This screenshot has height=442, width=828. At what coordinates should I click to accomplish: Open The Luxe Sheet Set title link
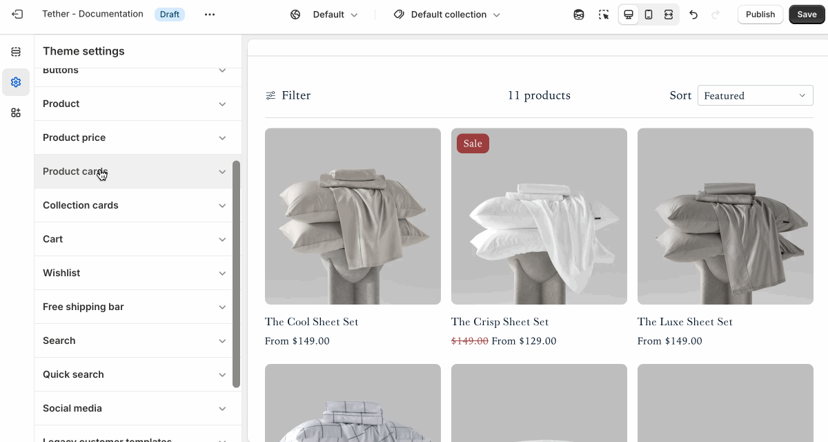pyautogui.click(x=685, y=322)
